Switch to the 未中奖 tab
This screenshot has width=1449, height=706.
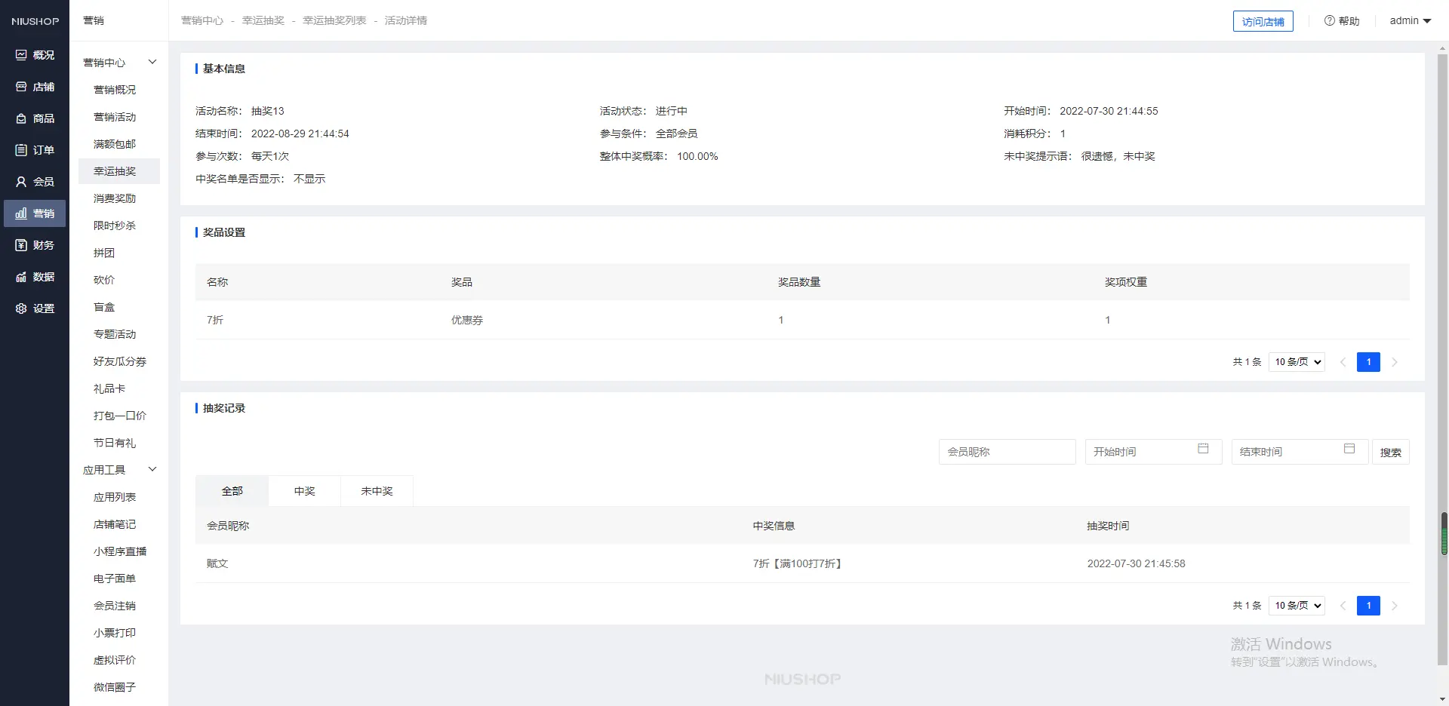coord(377,491)
